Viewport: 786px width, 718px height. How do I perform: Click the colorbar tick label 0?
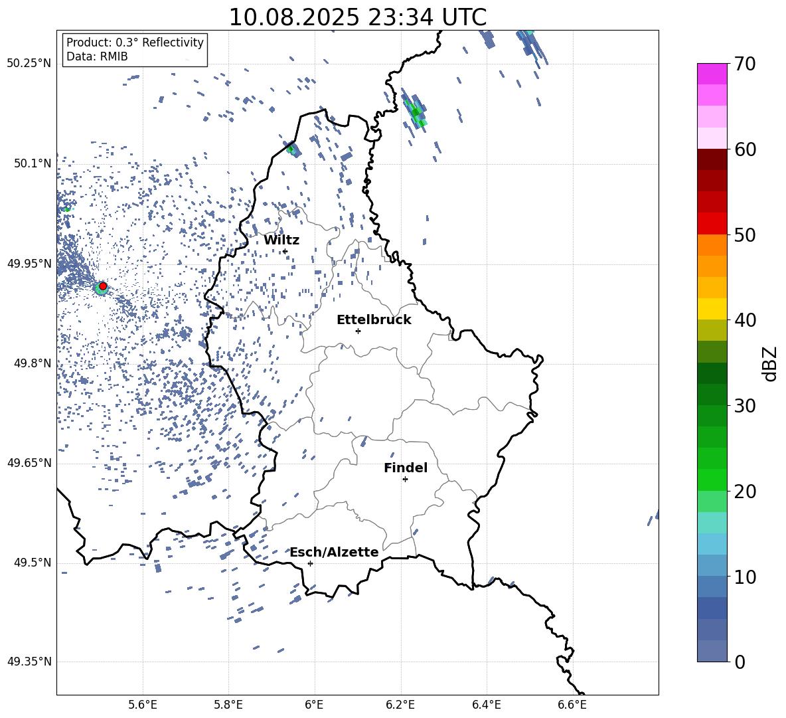tap(740, 662)
